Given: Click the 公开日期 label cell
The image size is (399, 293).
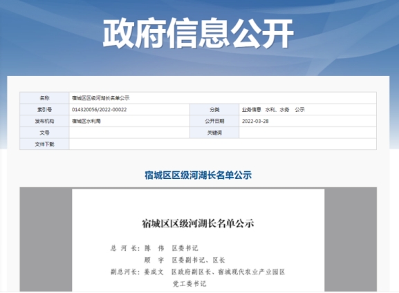Looking at the screenshot, I should pyautogui.click(x=214, y=121).
